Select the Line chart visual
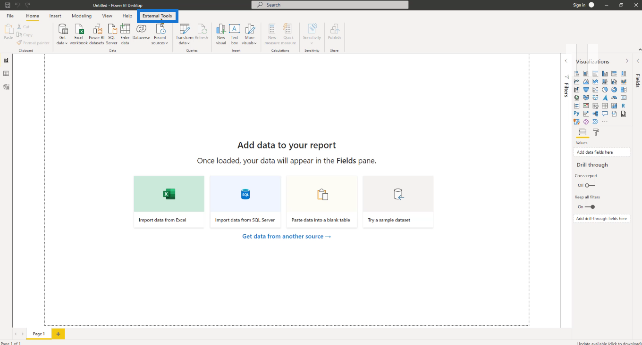 coord(576,82)
